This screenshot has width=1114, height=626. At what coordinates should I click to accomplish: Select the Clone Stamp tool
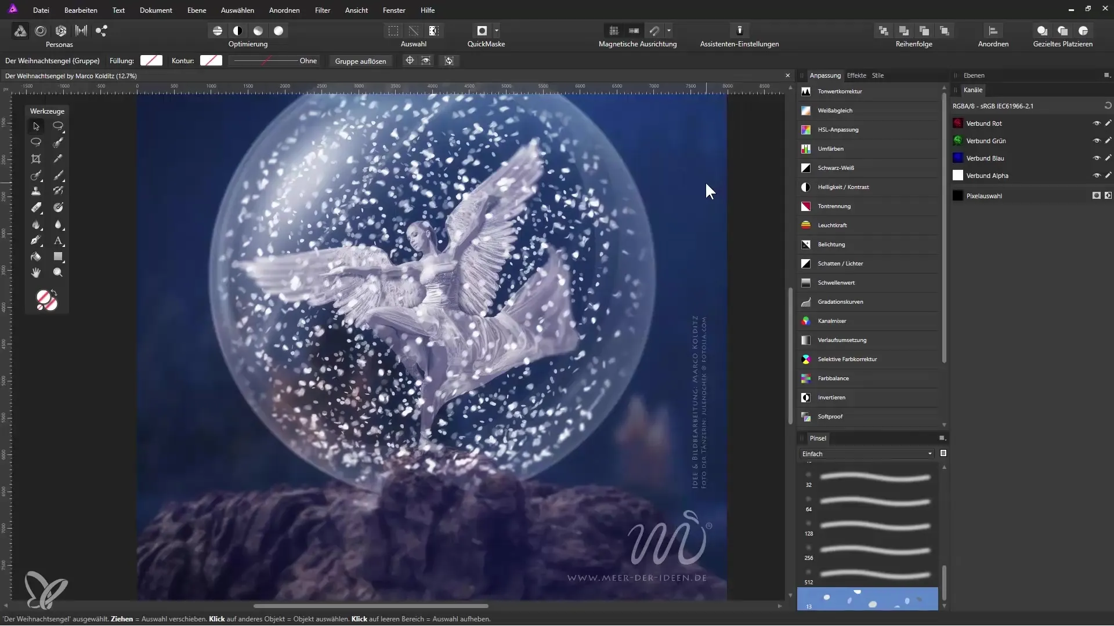[x=36, y=191]
